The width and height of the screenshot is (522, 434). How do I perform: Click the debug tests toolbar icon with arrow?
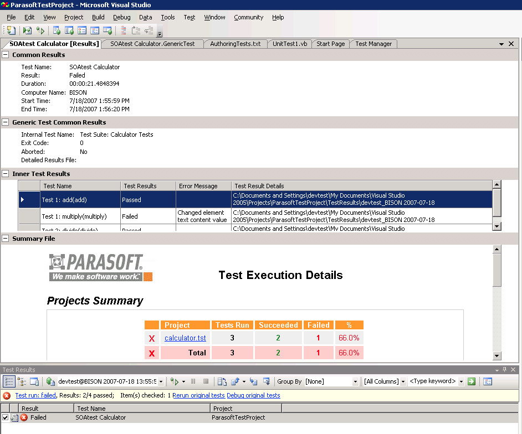40,30
